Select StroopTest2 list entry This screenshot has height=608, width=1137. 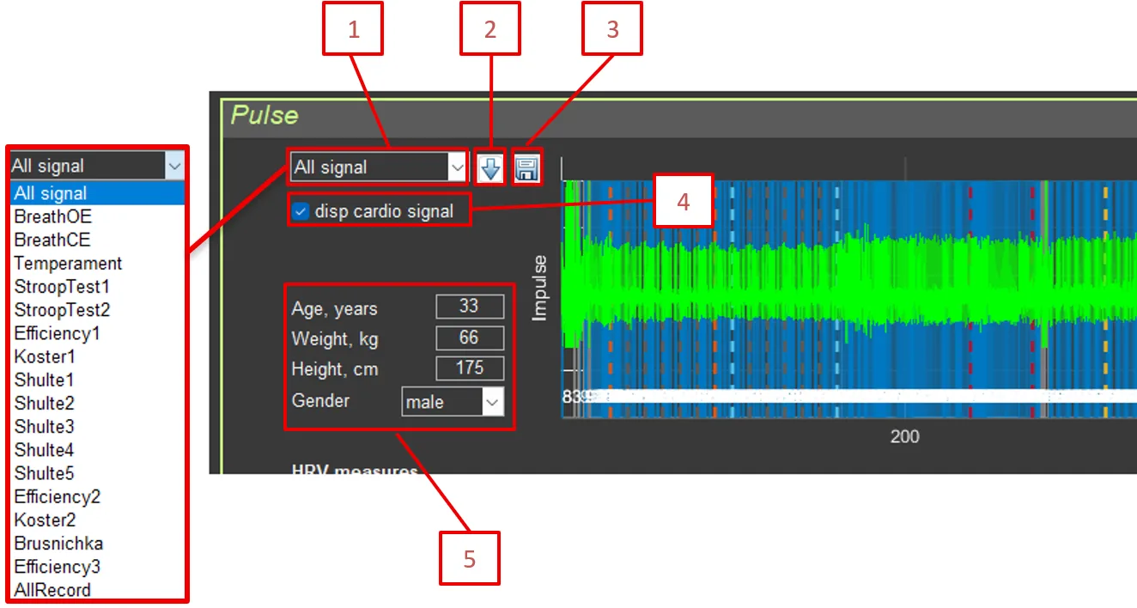(x=63, y=310)
